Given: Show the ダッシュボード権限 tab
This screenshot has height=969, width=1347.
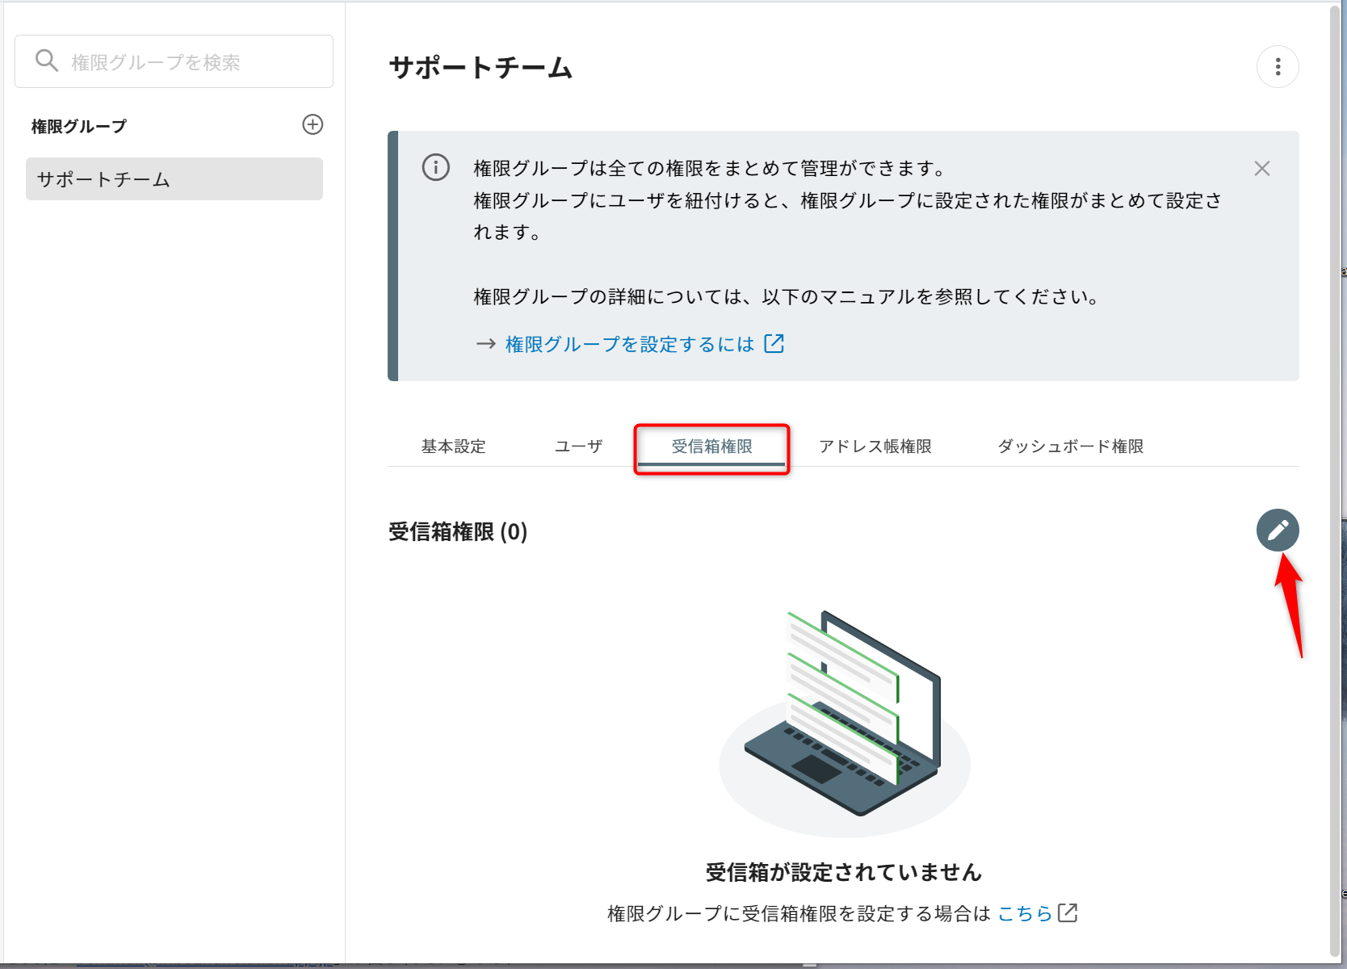Looking at the screenshot, I should click(x=1070, y=447).
